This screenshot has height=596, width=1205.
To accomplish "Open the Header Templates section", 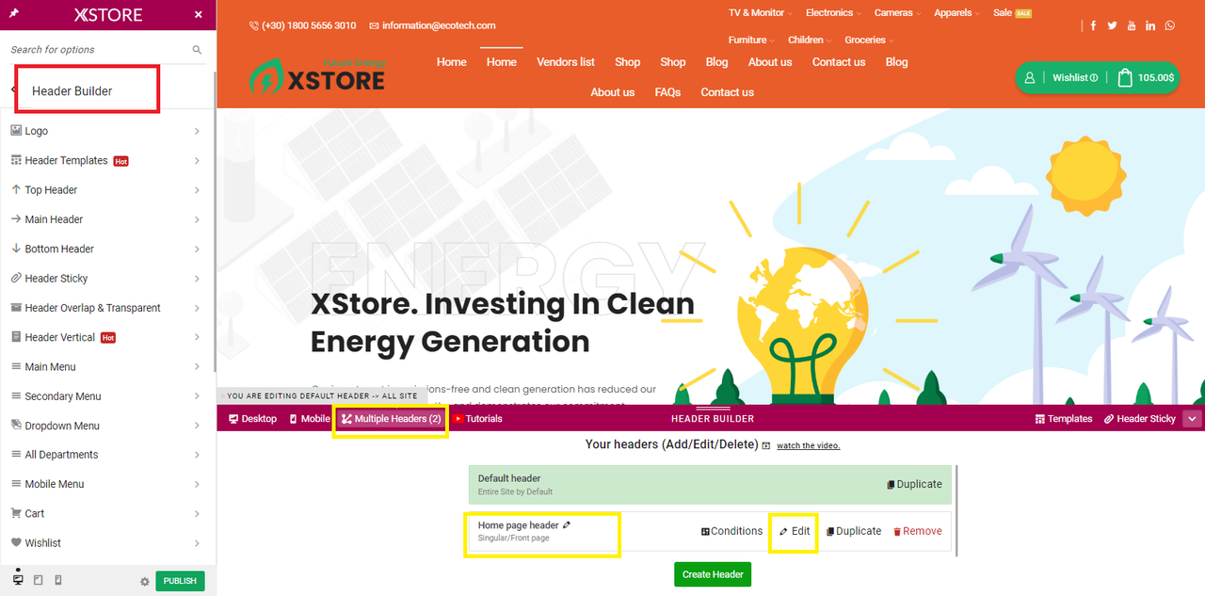I will (106, 160).
